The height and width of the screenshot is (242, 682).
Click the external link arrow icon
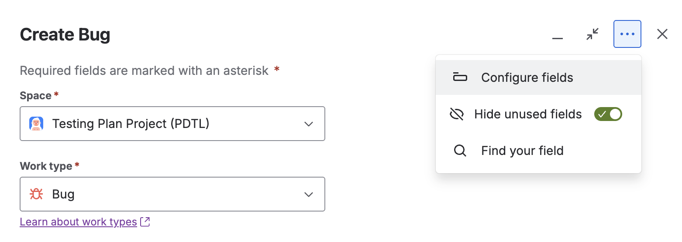[x=145, y=222]
